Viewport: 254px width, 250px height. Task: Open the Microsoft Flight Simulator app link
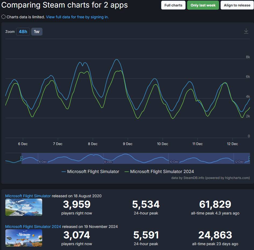click(x=28, y=196)
